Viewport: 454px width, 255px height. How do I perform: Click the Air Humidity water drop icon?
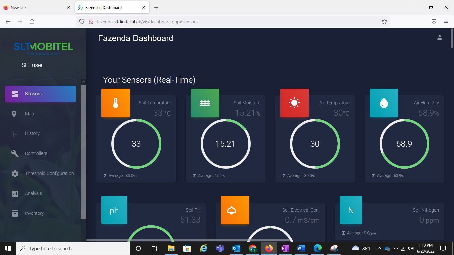384,103
